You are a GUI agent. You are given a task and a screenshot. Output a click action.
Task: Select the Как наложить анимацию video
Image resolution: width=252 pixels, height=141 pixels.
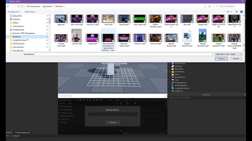point(108,40)
